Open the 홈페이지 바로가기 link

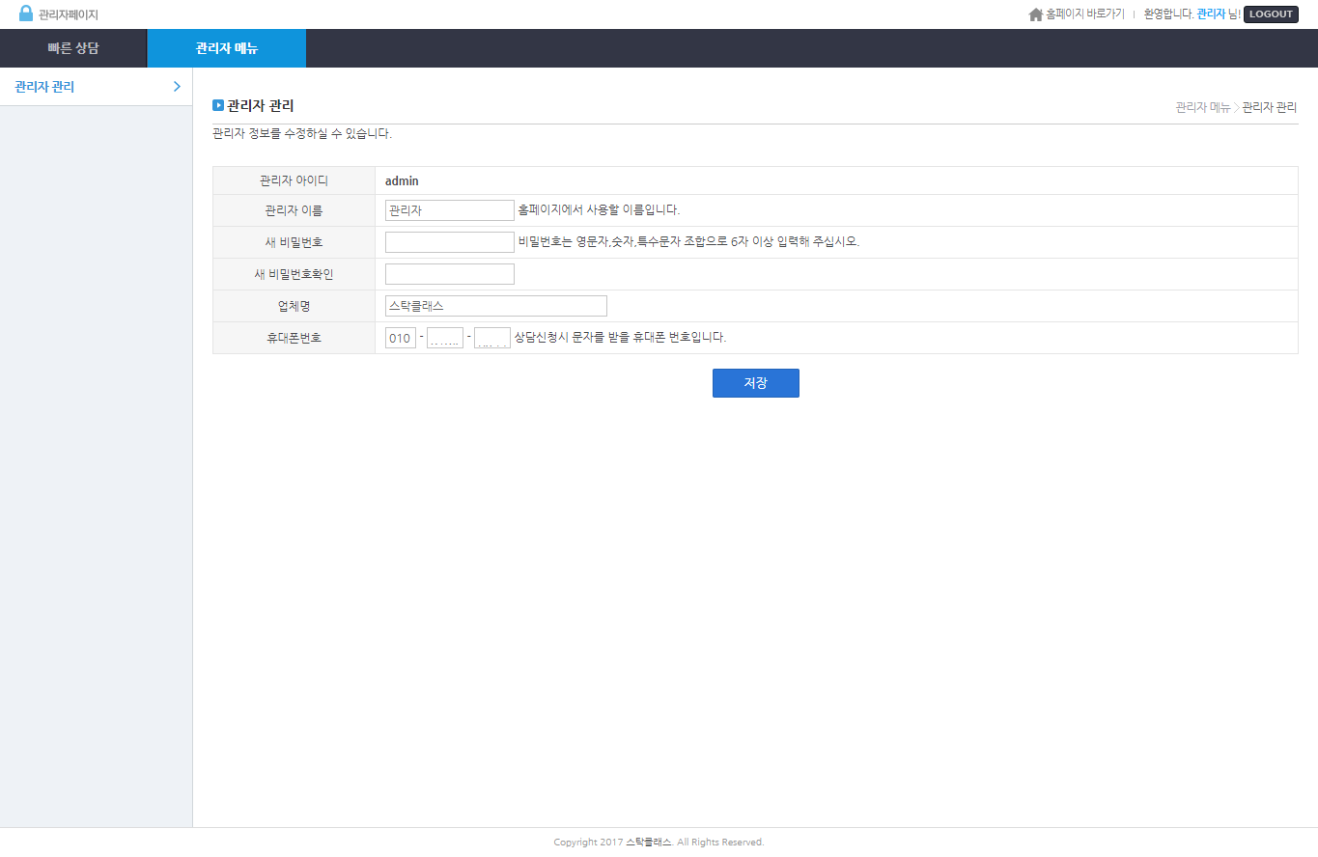1085,14
